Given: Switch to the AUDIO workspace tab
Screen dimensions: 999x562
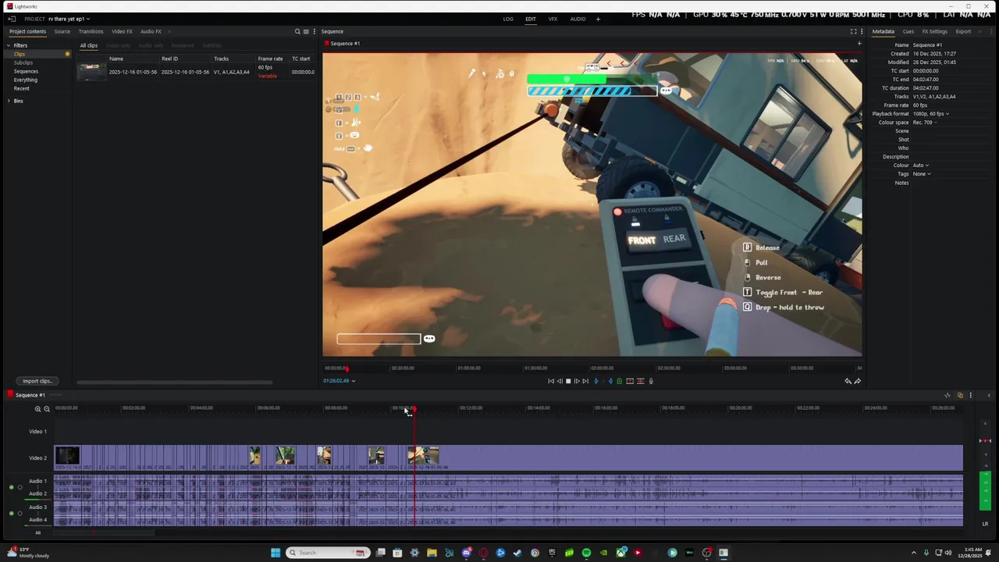Looking at the screenshot, I should coord(578,19).
